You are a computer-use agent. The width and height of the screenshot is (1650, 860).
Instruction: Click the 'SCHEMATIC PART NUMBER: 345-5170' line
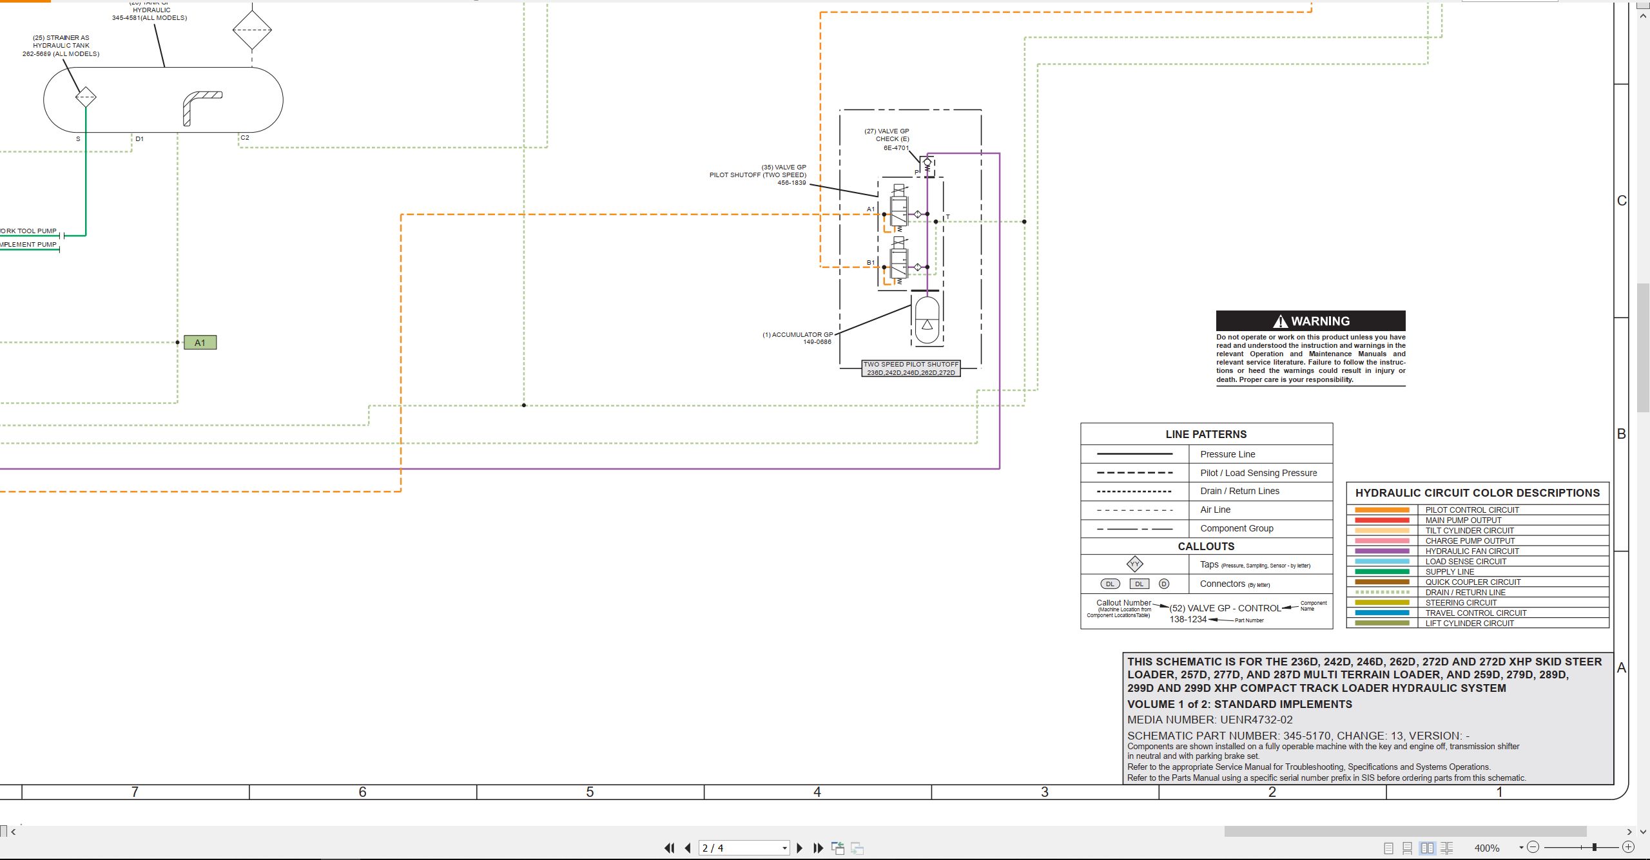pos(1298,736)
